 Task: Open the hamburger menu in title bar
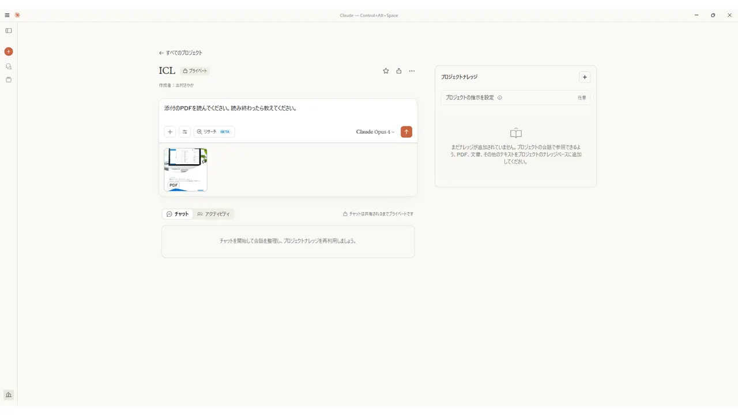pos(7,15)
